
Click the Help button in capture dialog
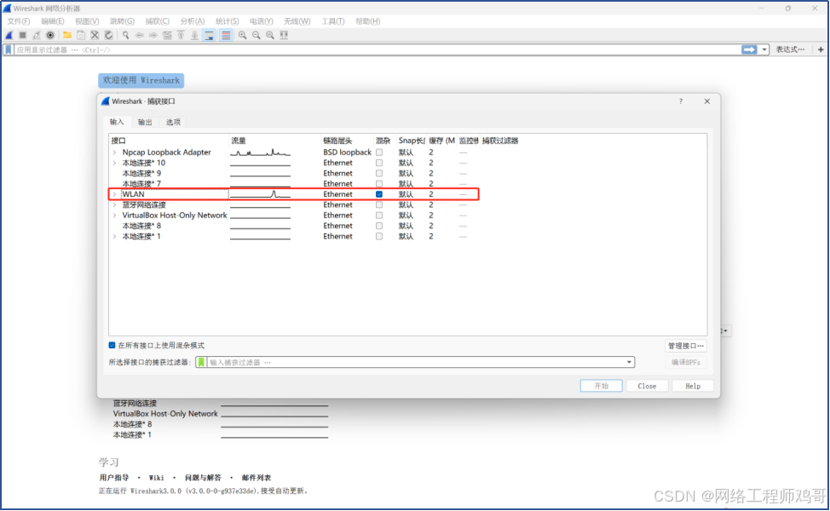click(x=693, y=386)
